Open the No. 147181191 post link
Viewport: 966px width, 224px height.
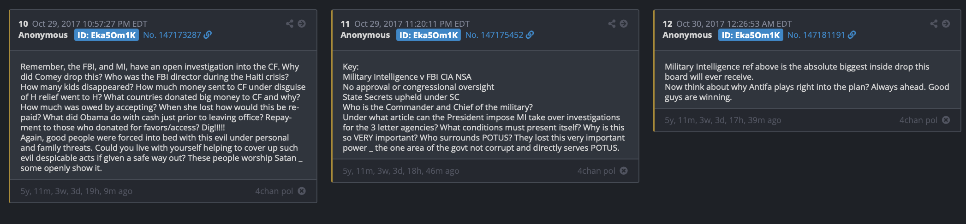pos(816,35)
